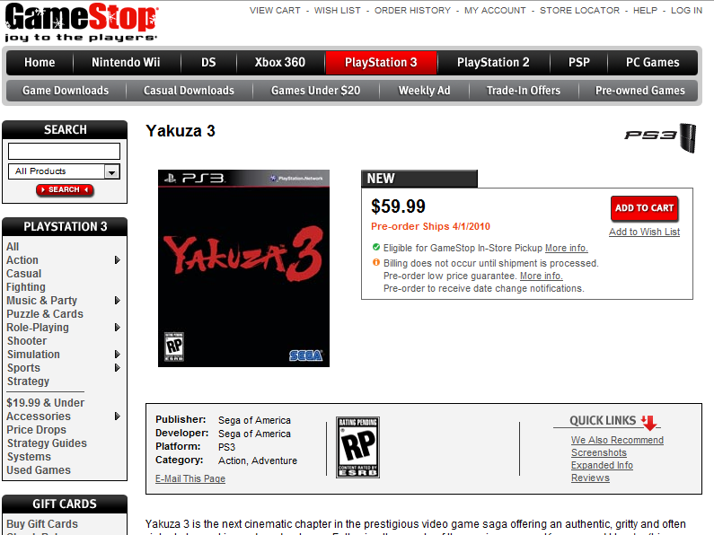714x535 pixels.
Task: Open the Screenshots quick link
Action: [x=599, y=452]
